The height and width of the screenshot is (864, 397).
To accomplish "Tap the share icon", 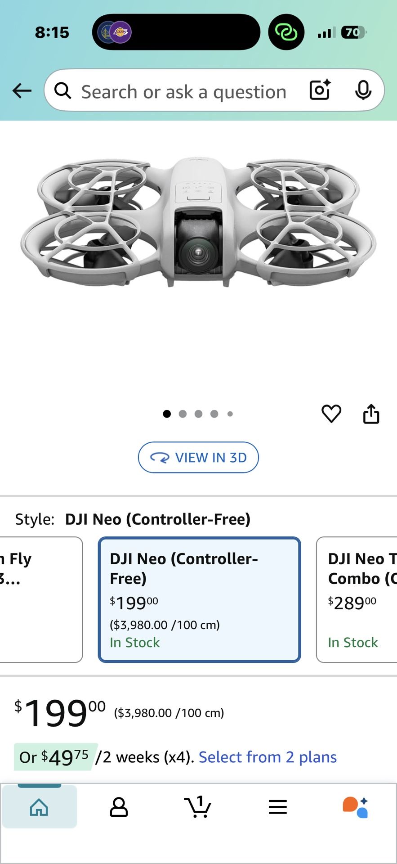I will (x=371, y=414).
